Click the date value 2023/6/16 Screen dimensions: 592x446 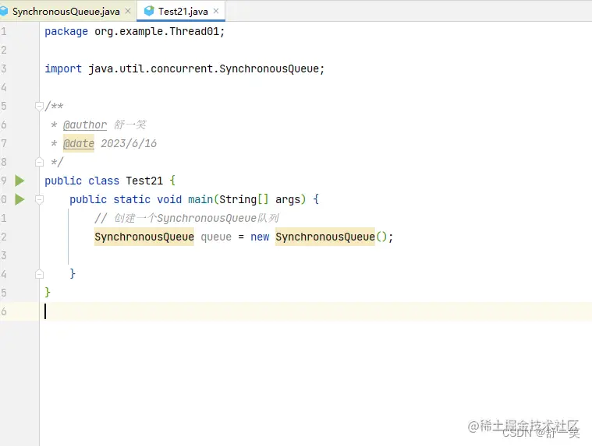tap(129, 143)
